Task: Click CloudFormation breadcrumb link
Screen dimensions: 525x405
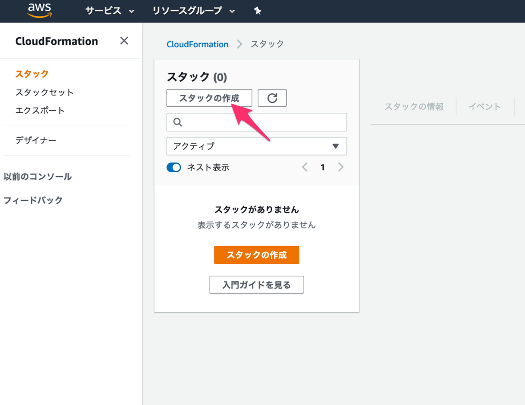Action: click(x=197, y=44)
